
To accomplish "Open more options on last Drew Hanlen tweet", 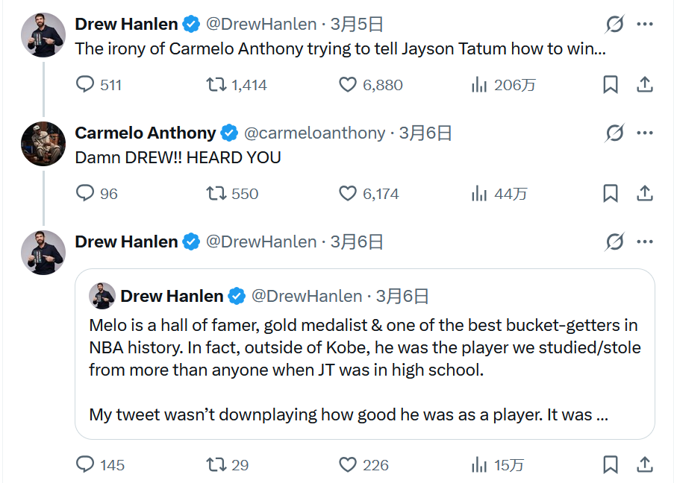I will 645,242.
